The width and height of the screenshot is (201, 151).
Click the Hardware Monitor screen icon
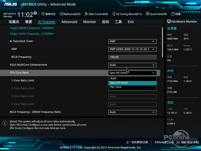[x=169, y=21]
